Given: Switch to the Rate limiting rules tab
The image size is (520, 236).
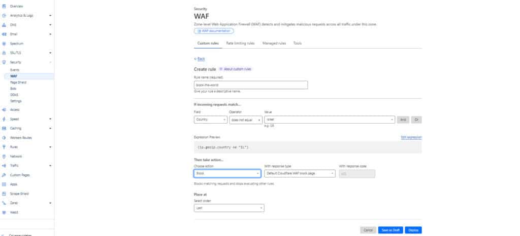Looking at the screenshot, I should click(240, 44).
